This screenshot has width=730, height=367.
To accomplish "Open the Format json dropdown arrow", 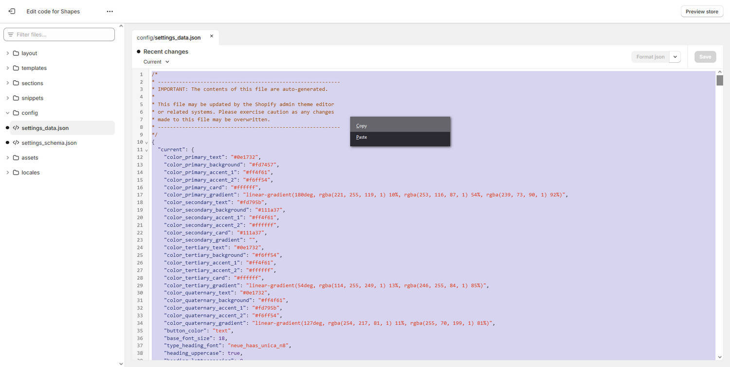I will (675, 57).
